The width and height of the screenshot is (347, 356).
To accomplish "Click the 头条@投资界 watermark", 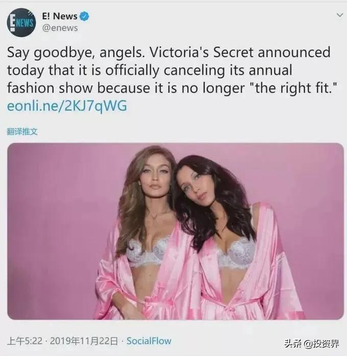I will click(x=312, y=344).
